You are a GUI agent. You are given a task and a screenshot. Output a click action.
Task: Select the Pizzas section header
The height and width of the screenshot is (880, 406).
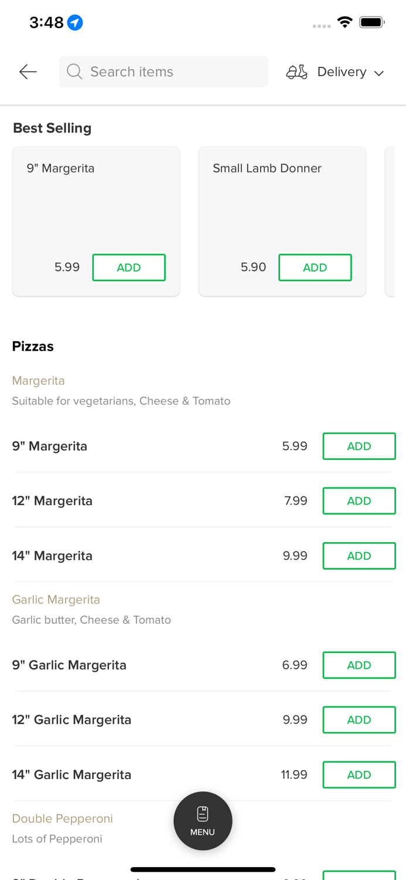(x=33, y=346)
